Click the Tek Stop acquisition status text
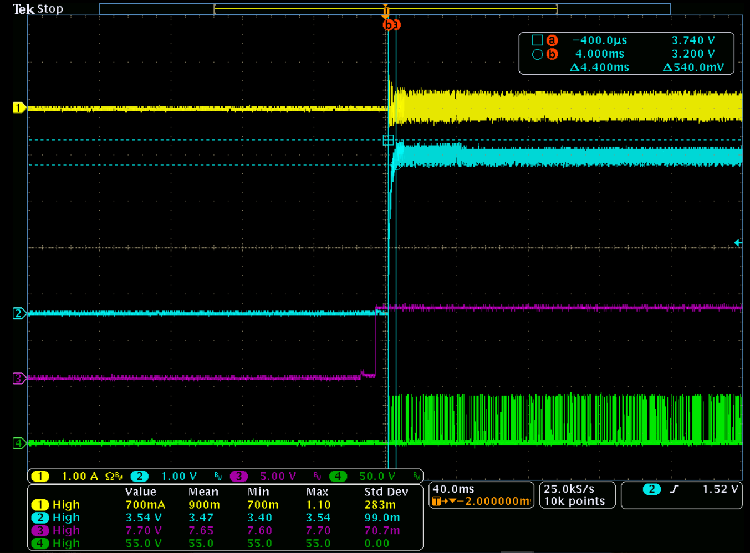 coord(38,9)
